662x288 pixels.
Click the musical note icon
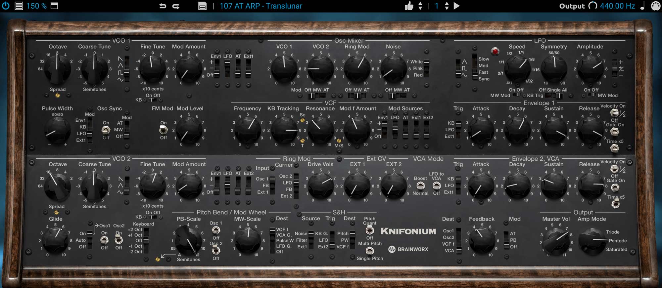coord(642,6)
